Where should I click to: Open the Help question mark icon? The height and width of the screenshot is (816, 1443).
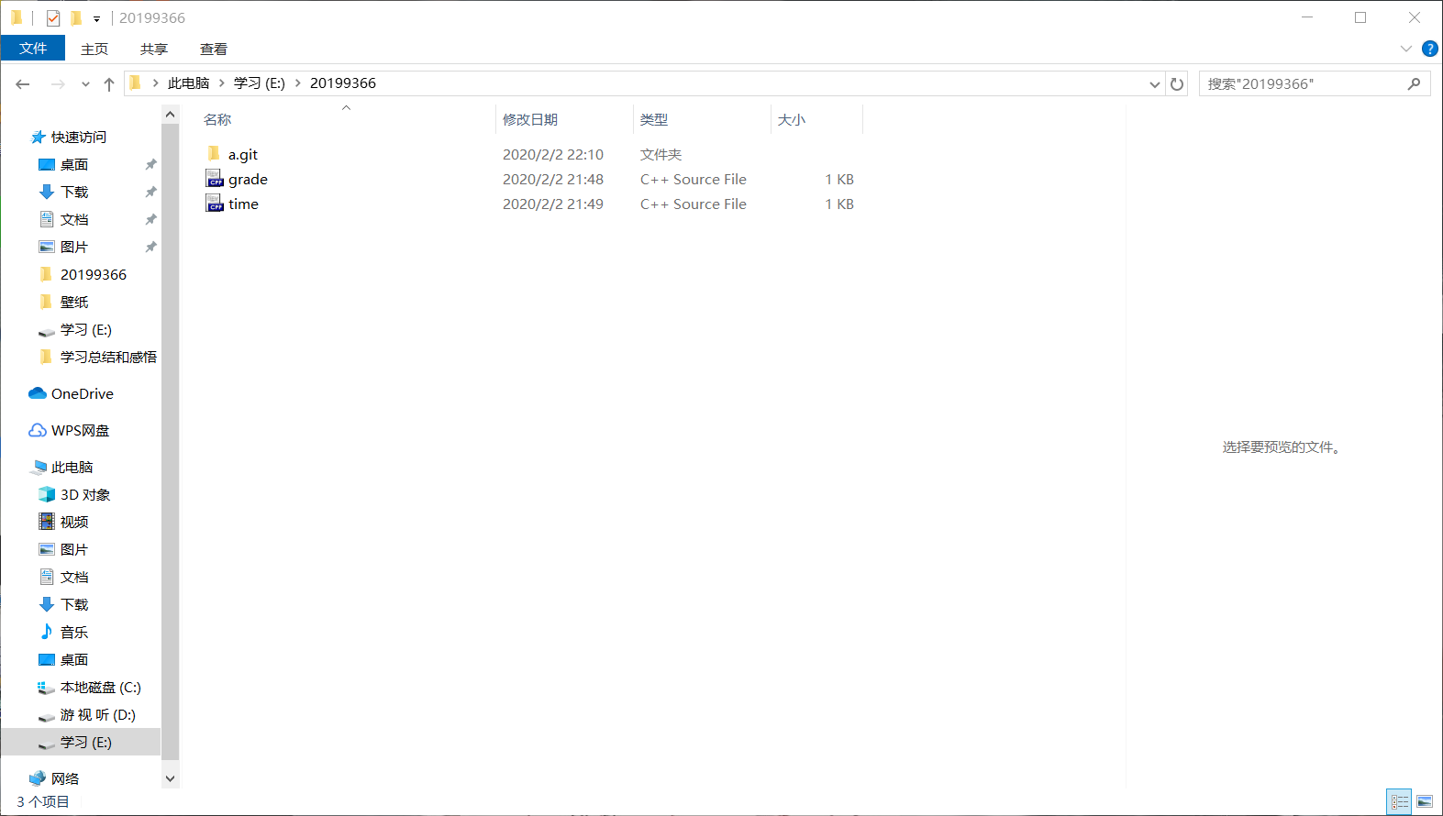click(1429, 49)
